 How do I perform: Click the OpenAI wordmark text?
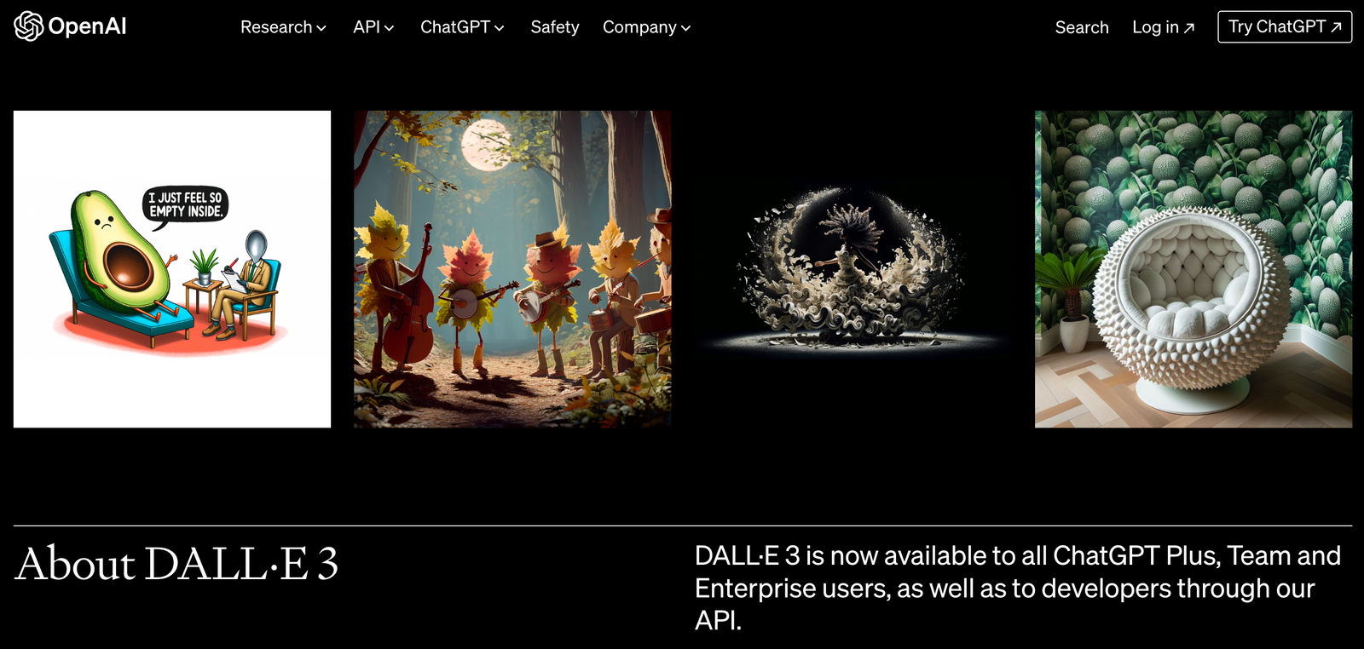87,26
